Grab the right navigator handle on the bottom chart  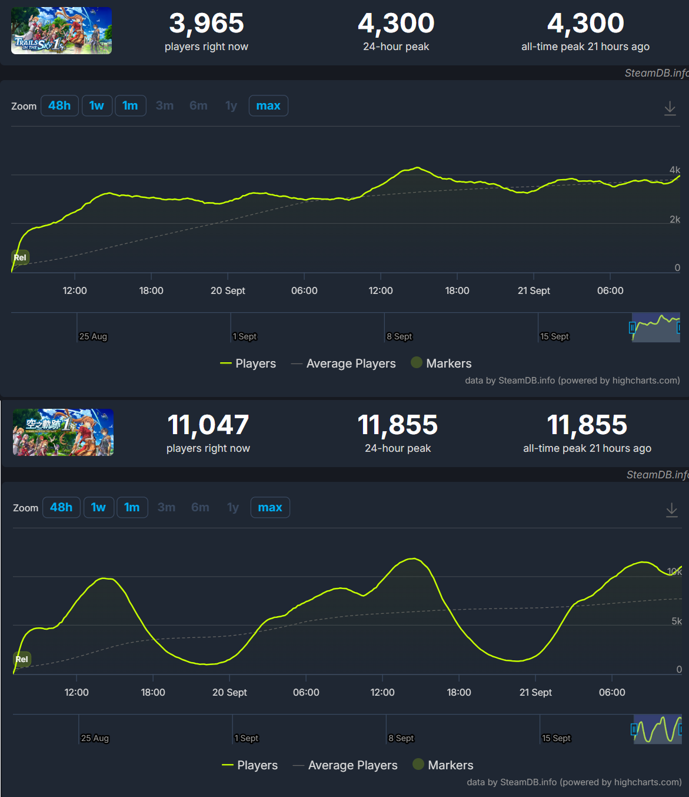[x=681, y=729]
